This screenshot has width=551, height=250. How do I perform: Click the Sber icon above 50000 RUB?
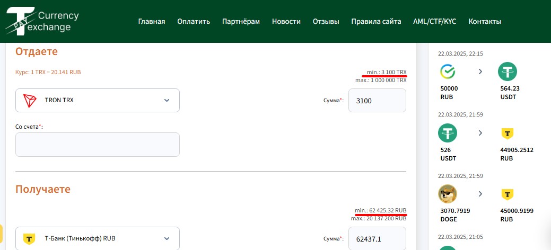tap(448, 72)
